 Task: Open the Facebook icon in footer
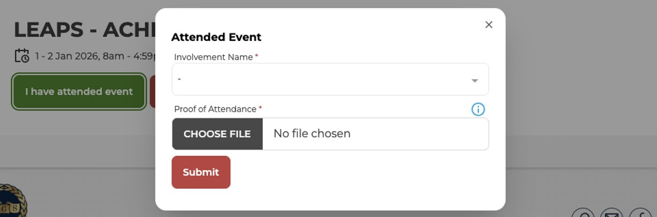640,214
